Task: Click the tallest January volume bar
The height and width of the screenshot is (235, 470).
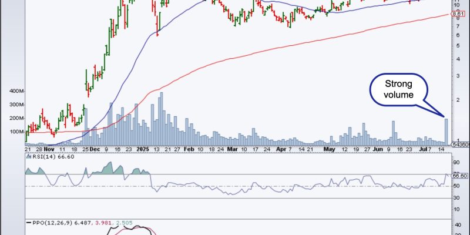Action: [x=161, y=117]
